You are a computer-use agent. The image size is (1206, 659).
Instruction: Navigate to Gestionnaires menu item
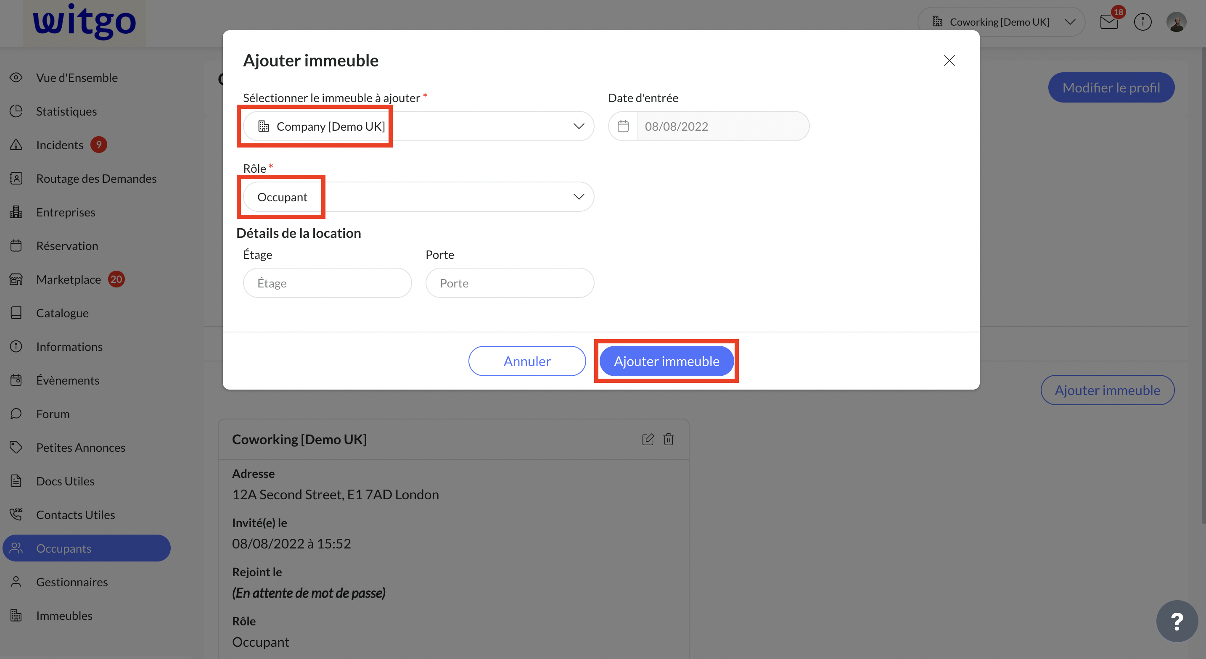(x=87, y=582)
